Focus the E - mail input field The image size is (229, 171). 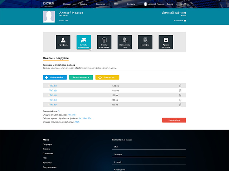tap(149, 162)
